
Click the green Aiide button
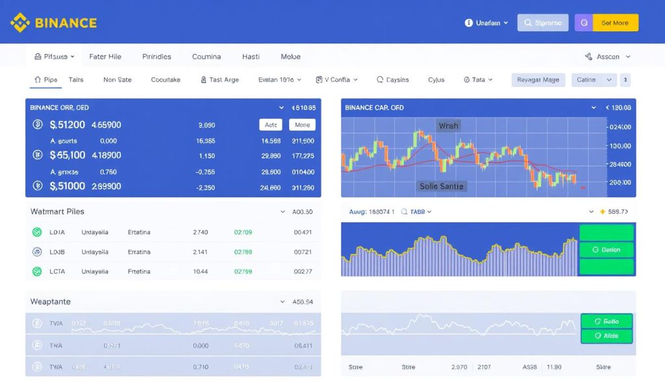coord(607,335)
